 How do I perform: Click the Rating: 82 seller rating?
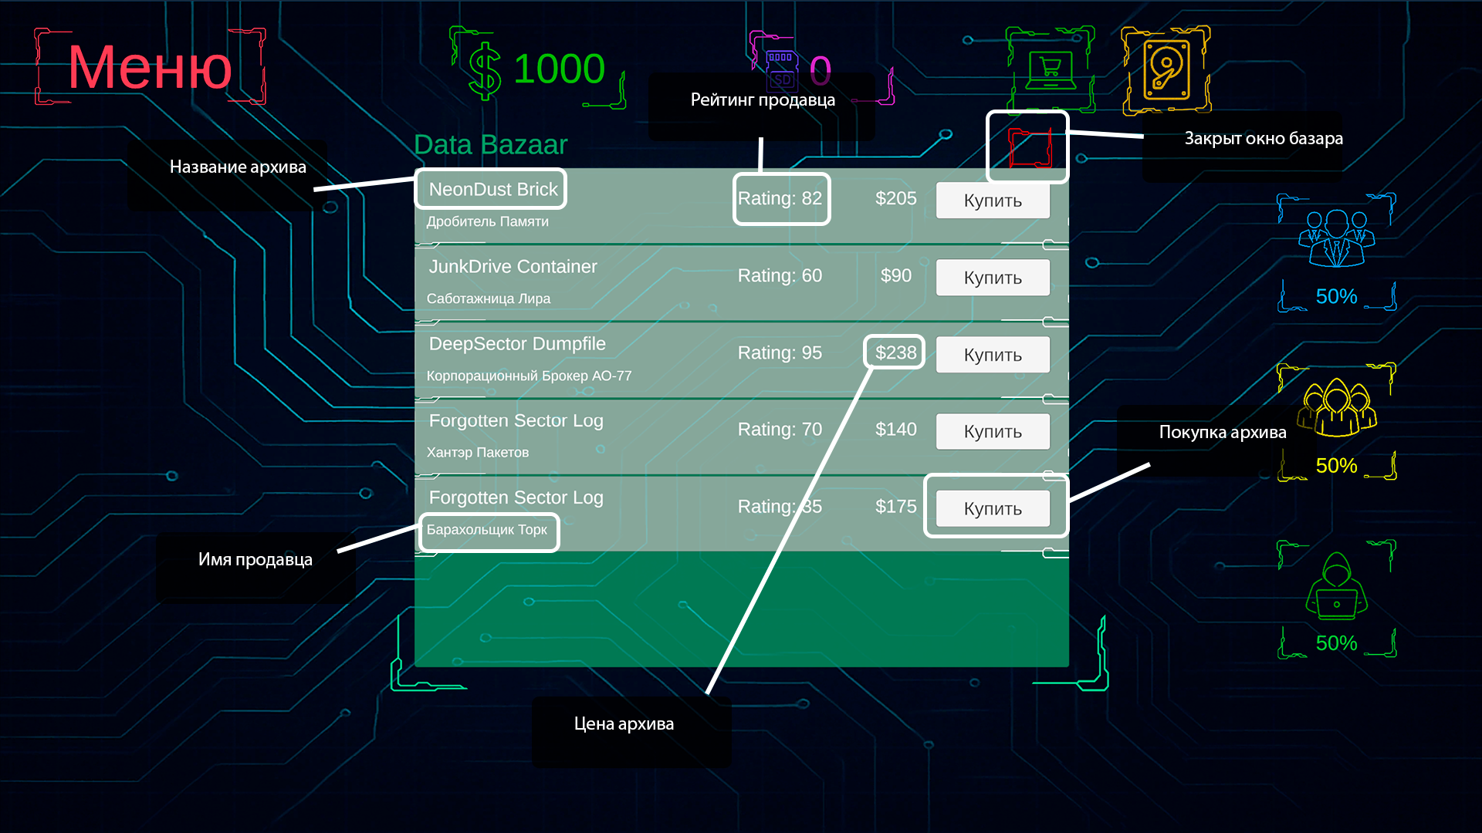[780, 198]
